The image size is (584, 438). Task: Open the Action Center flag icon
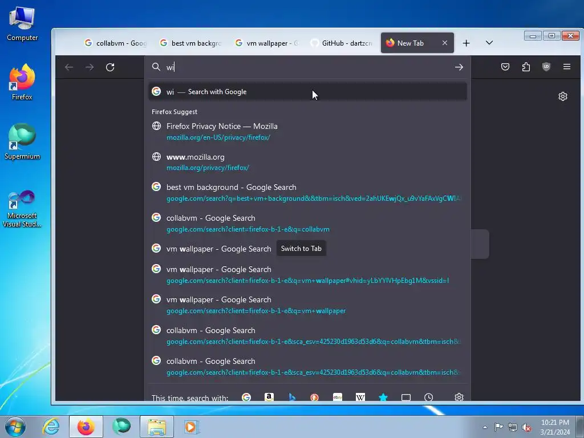coord(498,427)
